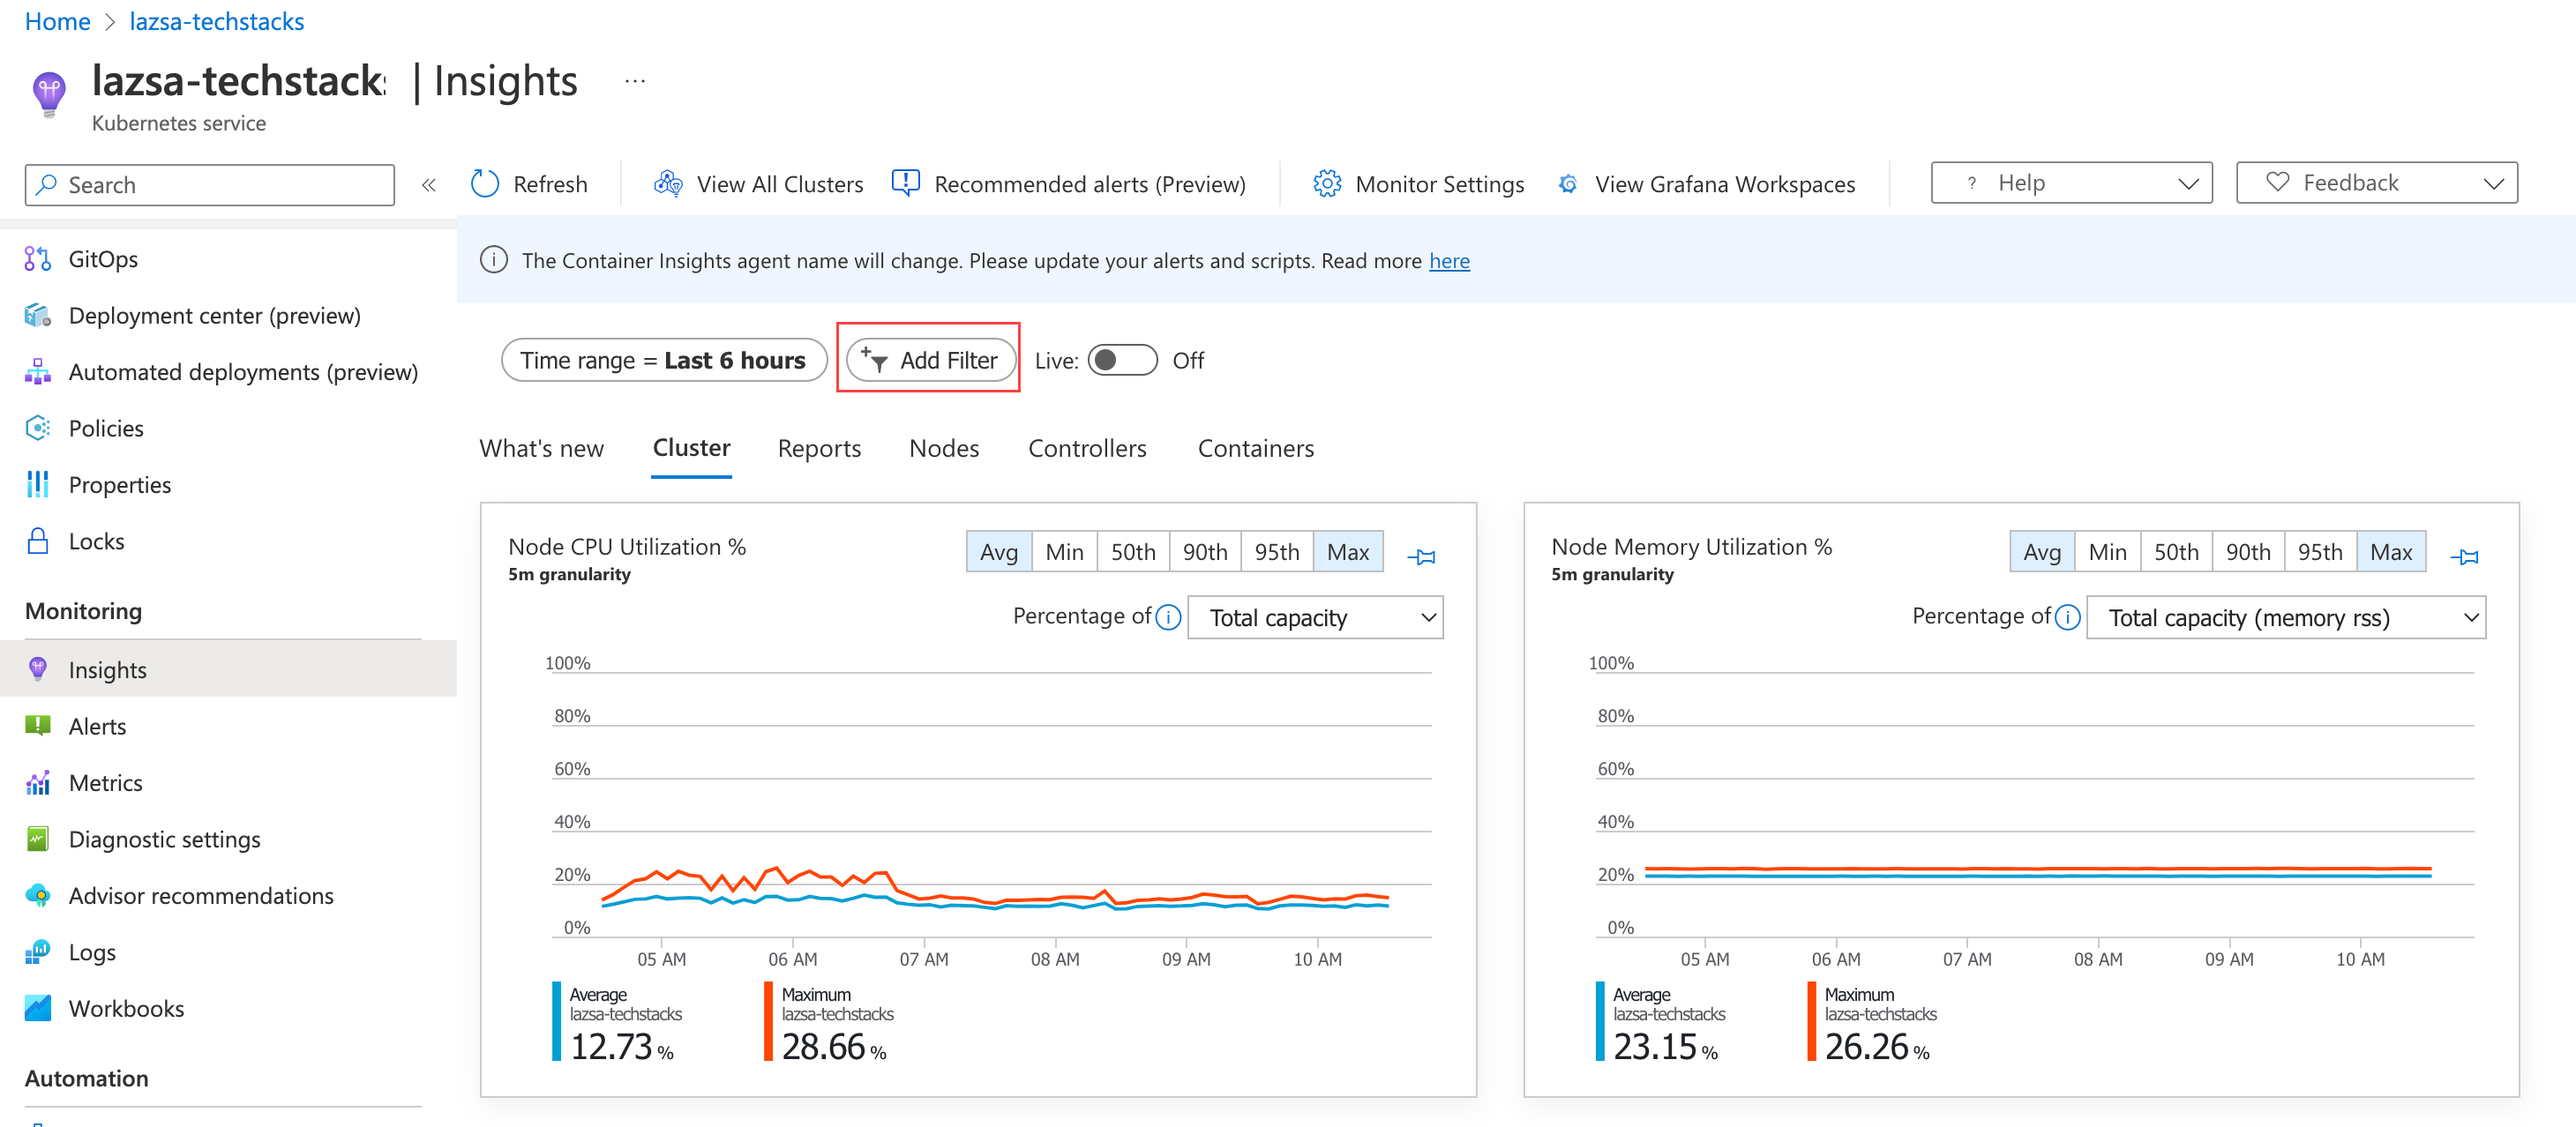The image size is (2576, 1127).
Task: Click the info icon in the notification banner
Action: click(x=494, y=260)
